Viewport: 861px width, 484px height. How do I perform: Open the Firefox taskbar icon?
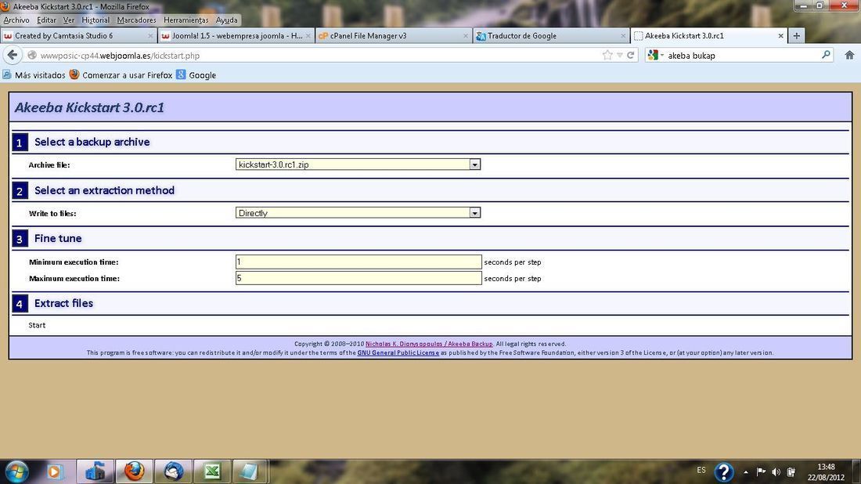pos(134,471)
